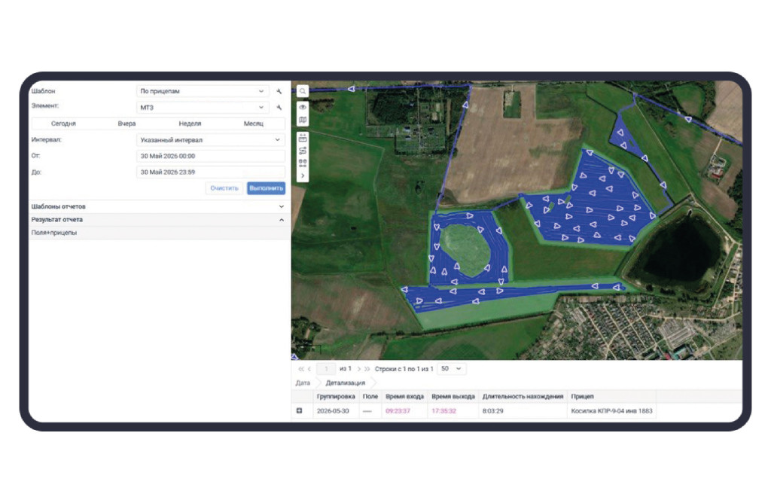
Task: Collapse the Результат отчета section
Action: (x=158, y=220)
